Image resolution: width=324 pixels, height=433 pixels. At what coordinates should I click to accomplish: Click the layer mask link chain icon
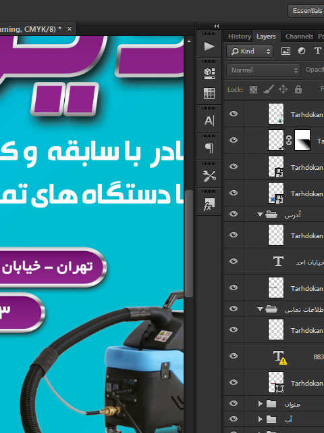[289, 140]
